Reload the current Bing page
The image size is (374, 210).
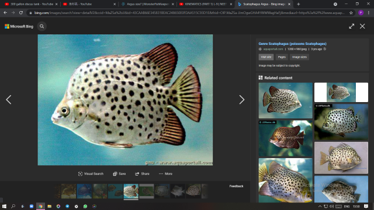21,13
